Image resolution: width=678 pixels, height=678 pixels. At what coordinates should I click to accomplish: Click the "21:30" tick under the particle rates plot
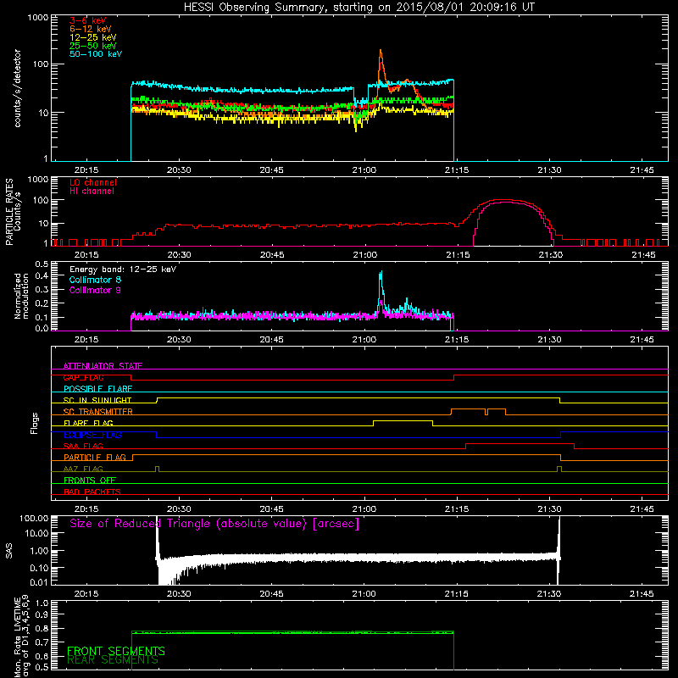(x=550, y=255)
